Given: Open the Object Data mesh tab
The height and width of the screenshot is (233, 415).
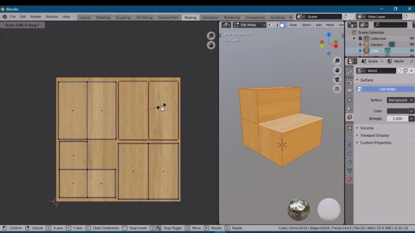Looking at the screenshot, I should point(350,171).
